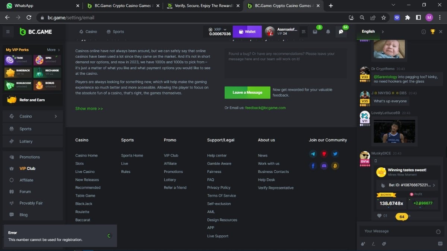Click the Show more link
The height and width of the screenshot is (251, 447).
pyautogui.click(x=89, y=109)
